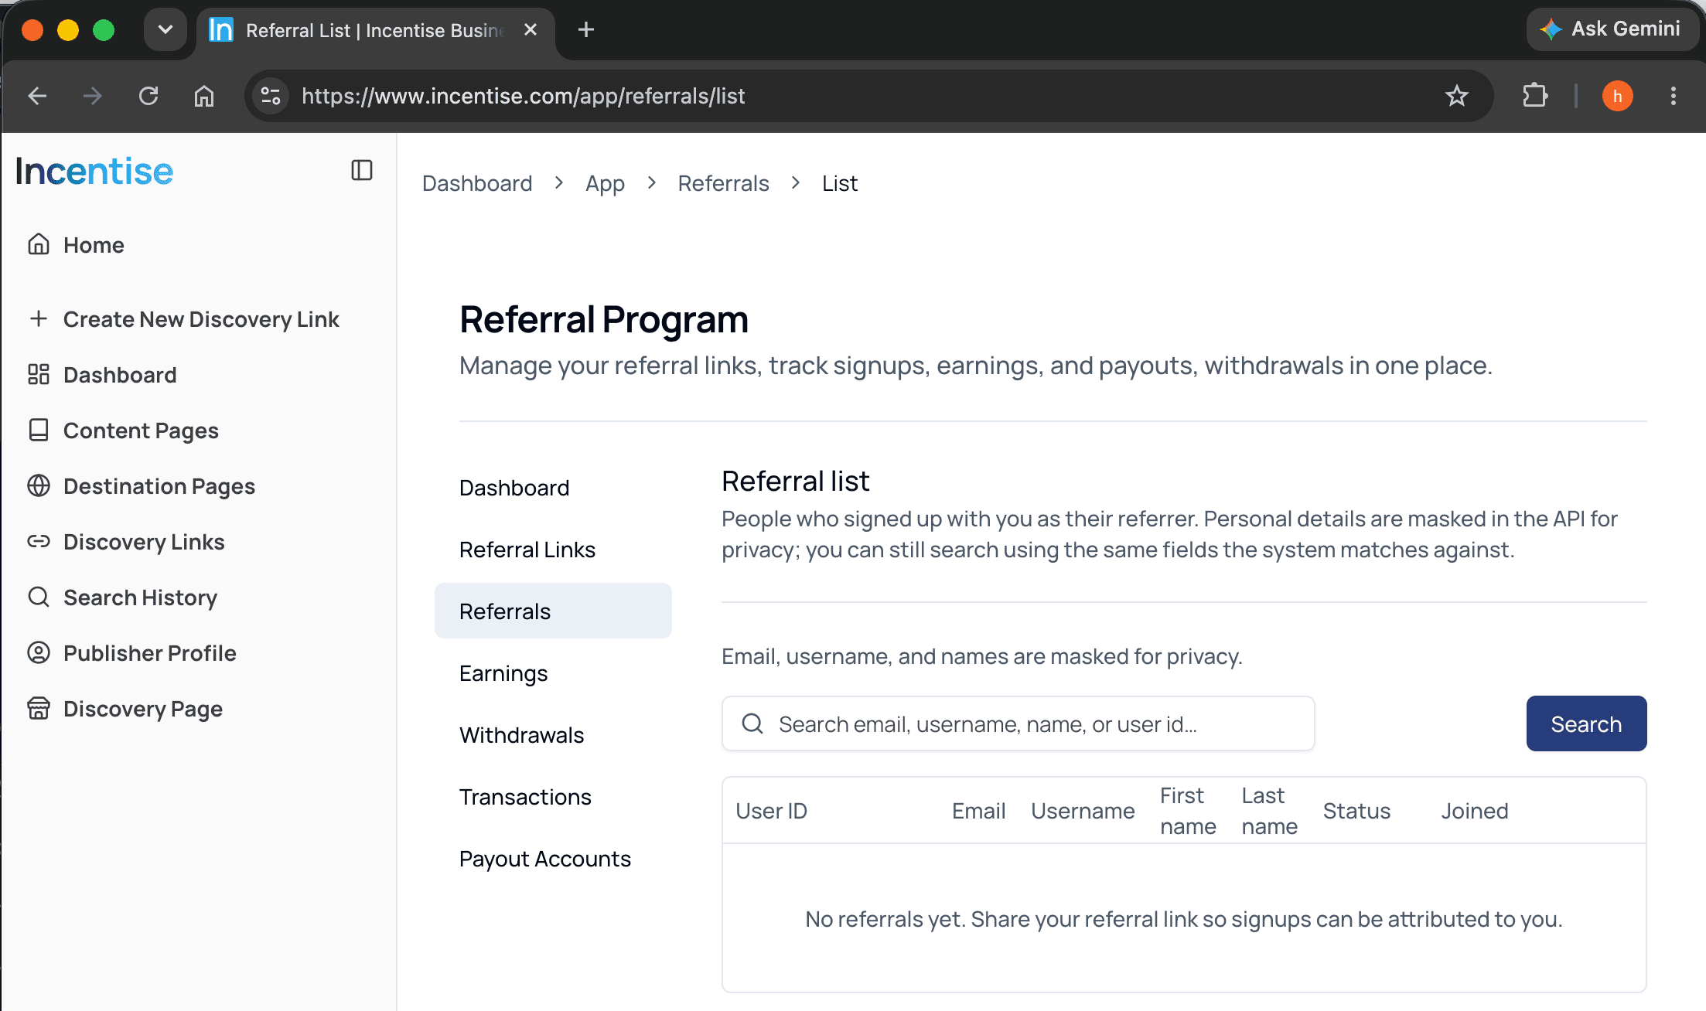This screenshot has width=1706, height=1011.
Task: Click the Search History magnifier icon
Action: [39, 597]
